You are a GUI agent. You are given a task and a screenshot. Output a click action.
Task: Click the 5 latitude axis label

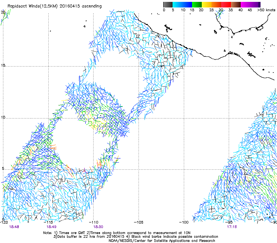[x=3, y=168]
